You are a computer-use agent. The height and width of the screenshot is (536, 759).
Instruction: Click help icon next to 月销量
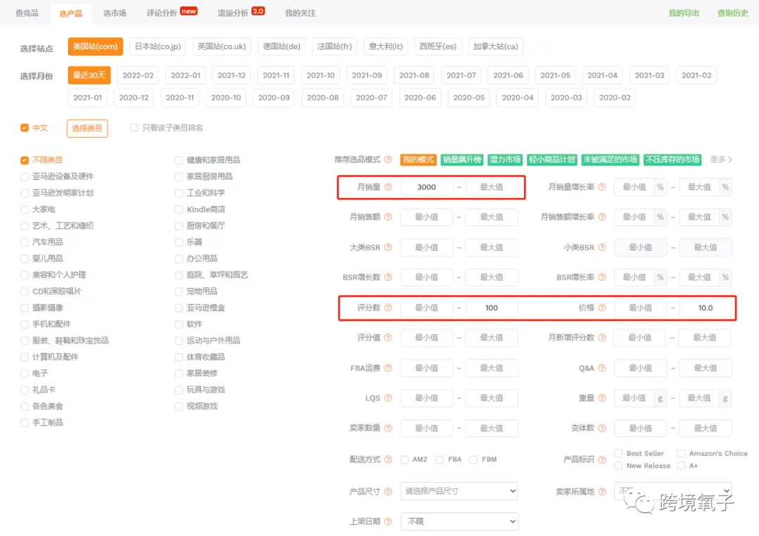[388, 187]
